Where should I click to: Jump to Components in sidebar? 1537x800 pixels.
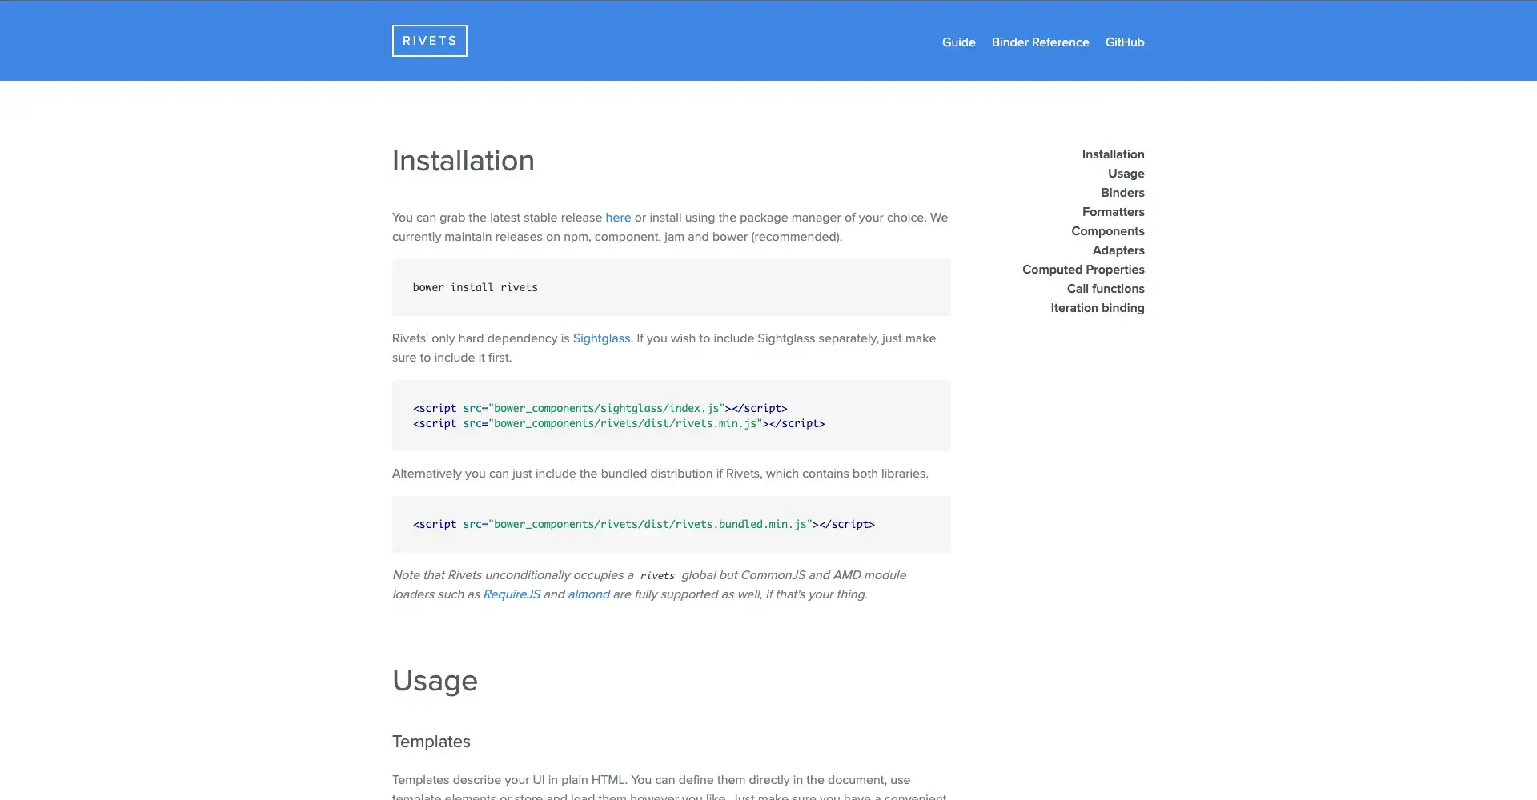[1108, 231]
